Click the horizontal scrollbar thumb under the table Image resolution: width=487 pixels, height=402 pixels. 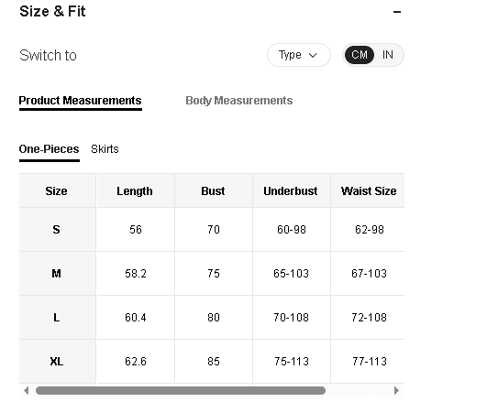(x=181, y=390)
